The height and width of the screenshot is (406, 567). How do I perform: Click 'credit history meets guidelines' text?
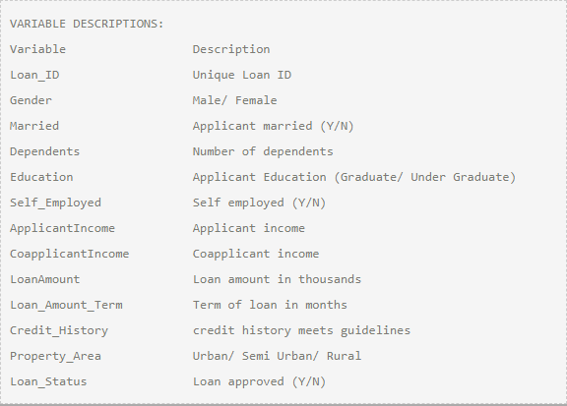(x=301, y=331)
